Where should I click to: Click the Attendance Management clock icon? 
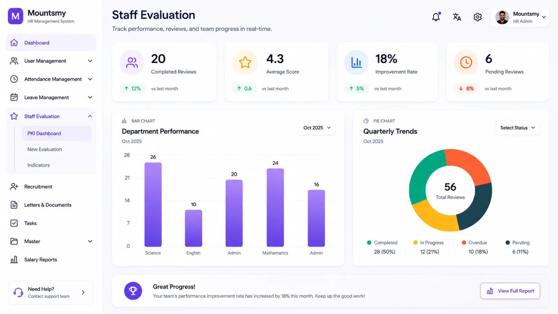click(x=14, y=79)
